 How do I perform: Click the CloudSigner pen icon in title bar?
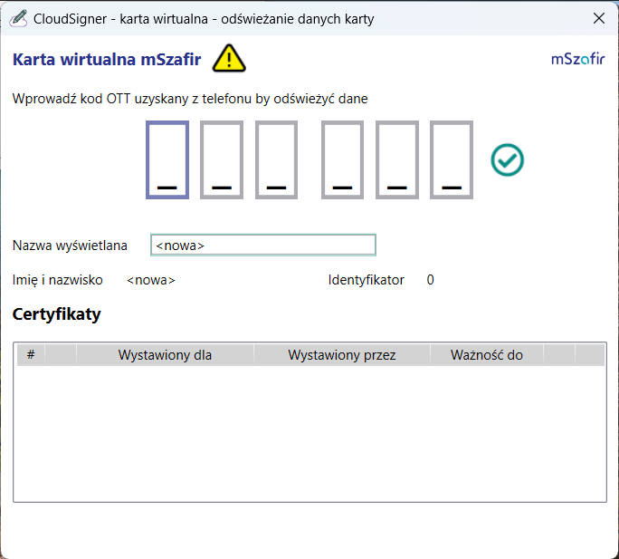pyautogui.click(x=18, y=18)
